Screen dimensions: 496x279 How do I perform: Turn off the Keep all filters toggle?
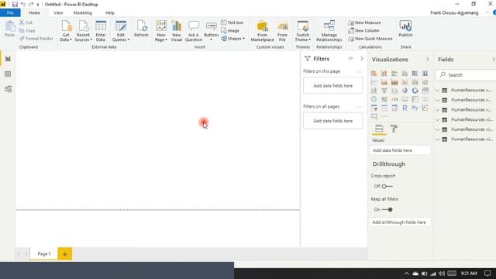click(387, 209)
